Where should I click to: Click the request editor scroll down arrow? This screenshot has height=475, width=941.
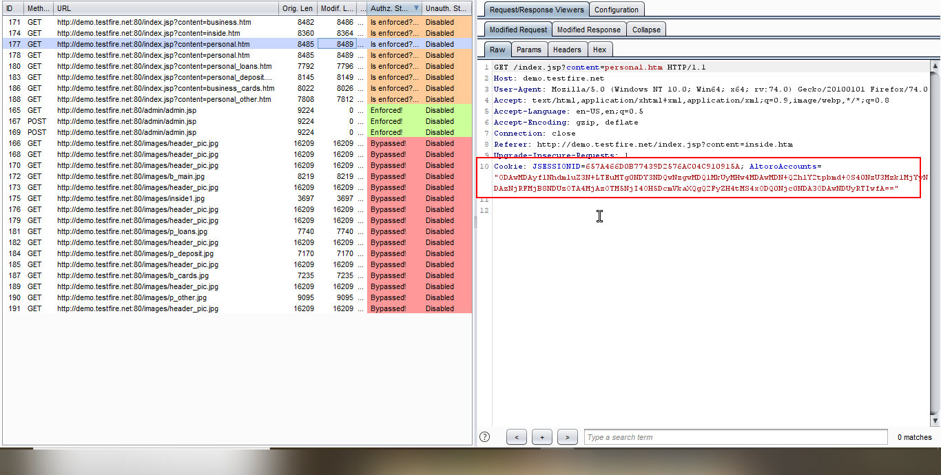[x=935, y=420]
